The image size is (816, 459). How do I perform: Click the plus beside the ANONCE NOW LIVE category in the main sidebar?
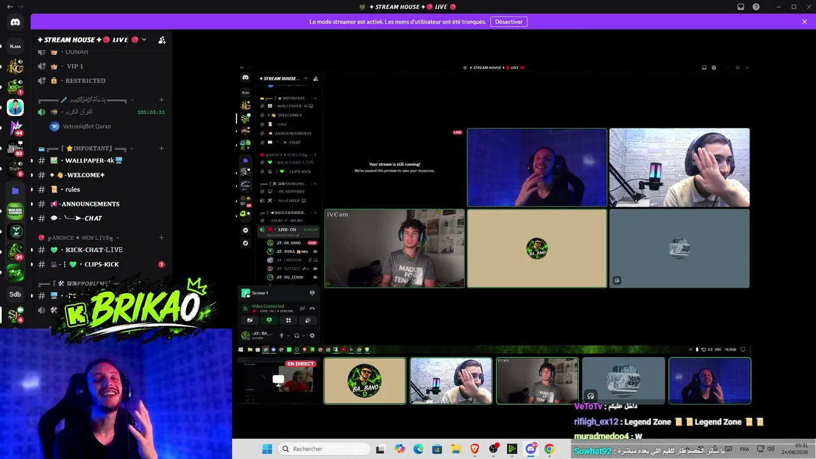[161, 238]
